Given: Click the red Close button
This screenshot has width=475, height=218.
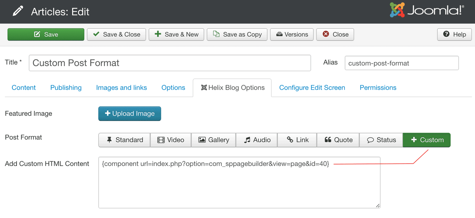Looking at the screenshot, I should pos(335,34).
